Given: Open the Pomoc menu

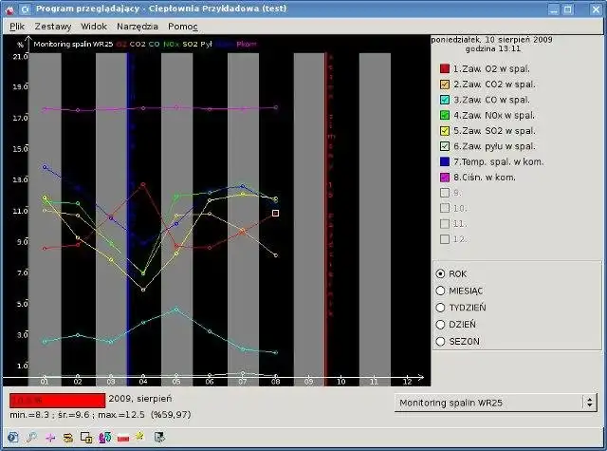Looking at the screenshot, I should click(x=183, y=27).
